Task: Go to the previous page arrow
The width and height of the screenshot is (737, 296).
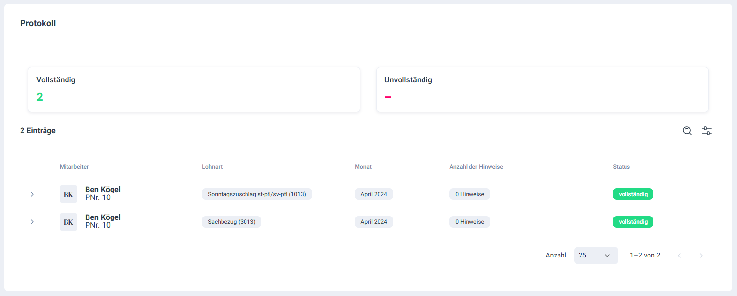Action: tap(679, 256)
